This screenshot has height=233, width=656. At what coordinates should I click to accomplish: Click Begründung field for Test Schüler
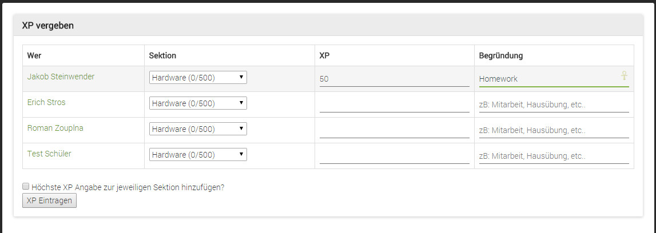[554, 156]
